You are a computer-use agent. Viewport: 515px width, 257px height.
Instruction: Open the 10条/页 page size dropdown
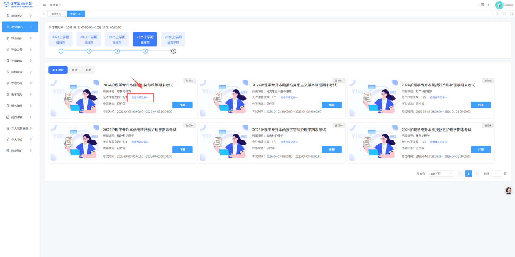click(441, 173)
